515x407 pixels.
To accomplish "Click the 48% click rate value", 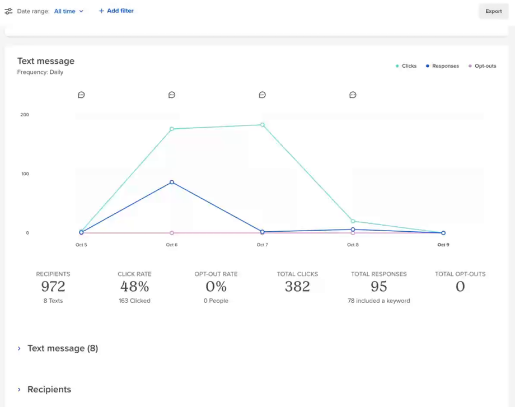I will click(135, 287).
